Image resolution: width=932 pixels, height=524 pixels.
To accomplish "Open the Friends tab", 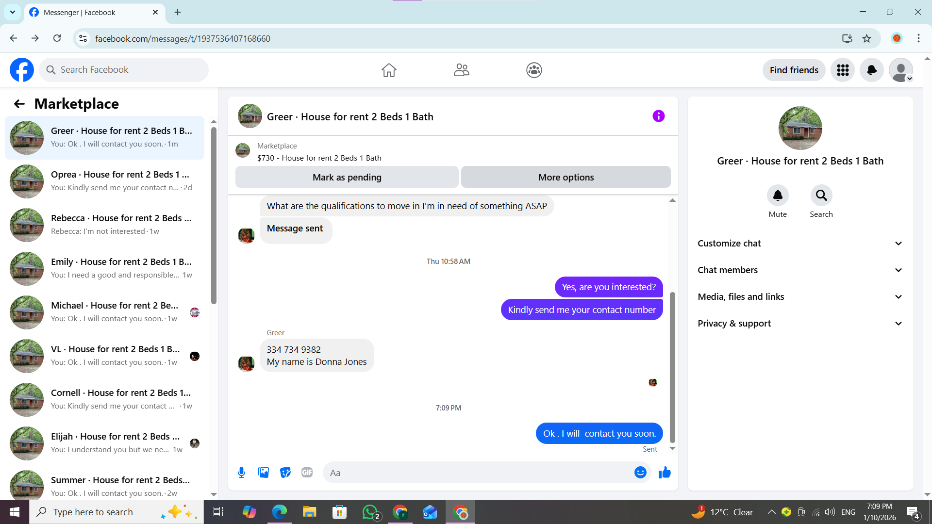I will click(x=461, y=70).
